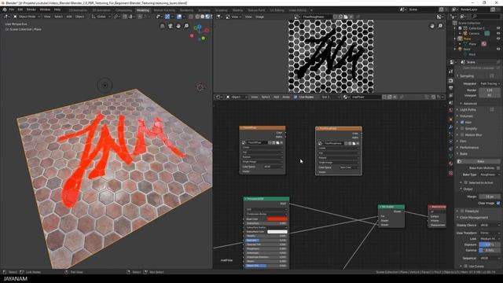Toggle Camera visibility eye in outliner
503x283 pixels.
(x=498, y=33)
